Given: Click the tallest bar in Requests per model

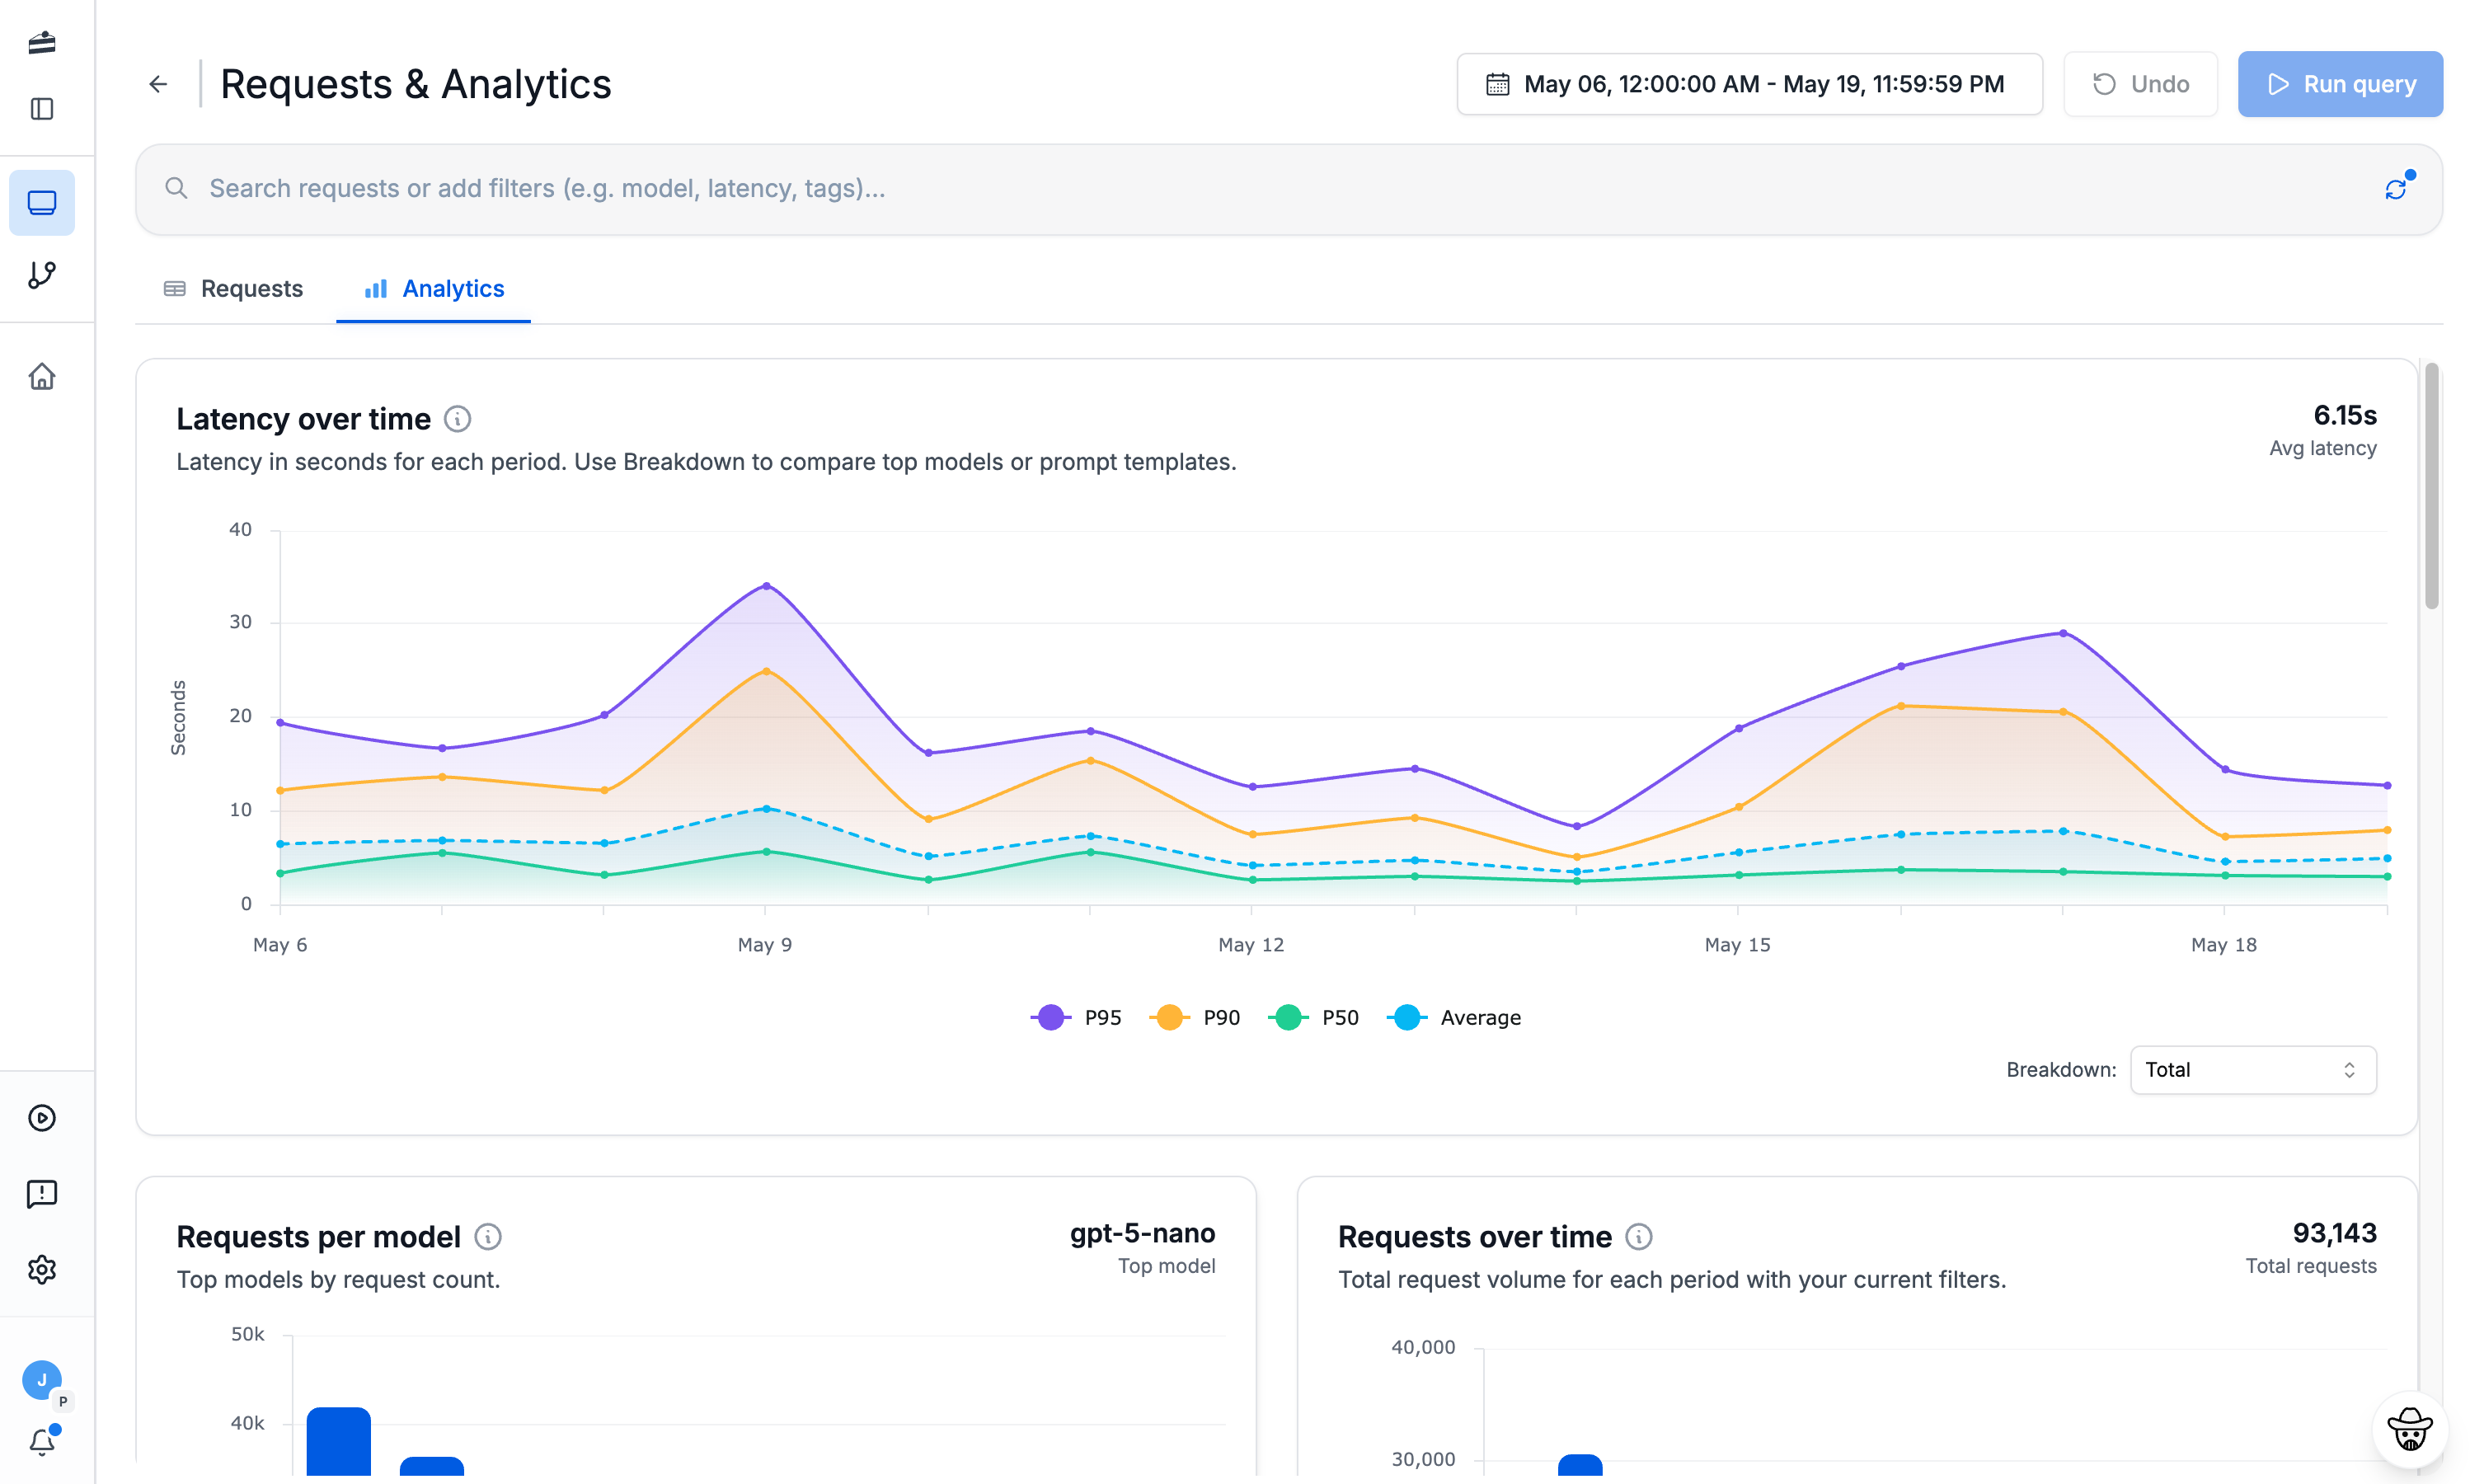Looking at the screenshot, I should pos(338,1441).
